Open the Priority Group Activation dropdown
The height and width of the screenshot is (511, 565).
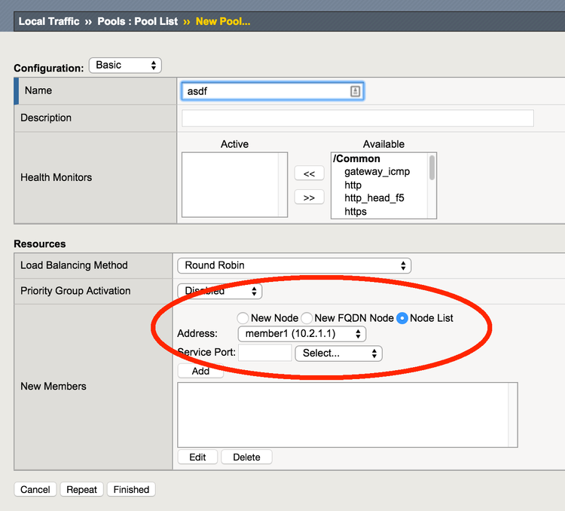point(219,291)
